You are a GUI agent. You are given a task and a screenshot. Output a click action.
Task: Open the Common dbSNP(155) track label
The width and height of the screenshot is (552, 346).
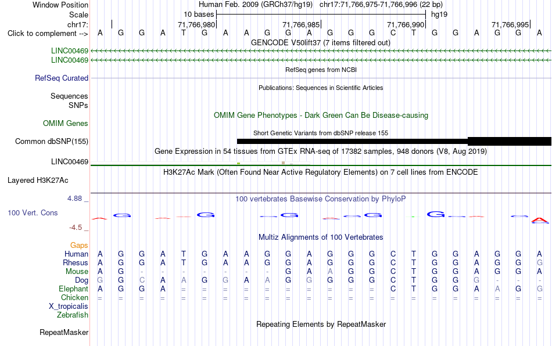point(51,141)
